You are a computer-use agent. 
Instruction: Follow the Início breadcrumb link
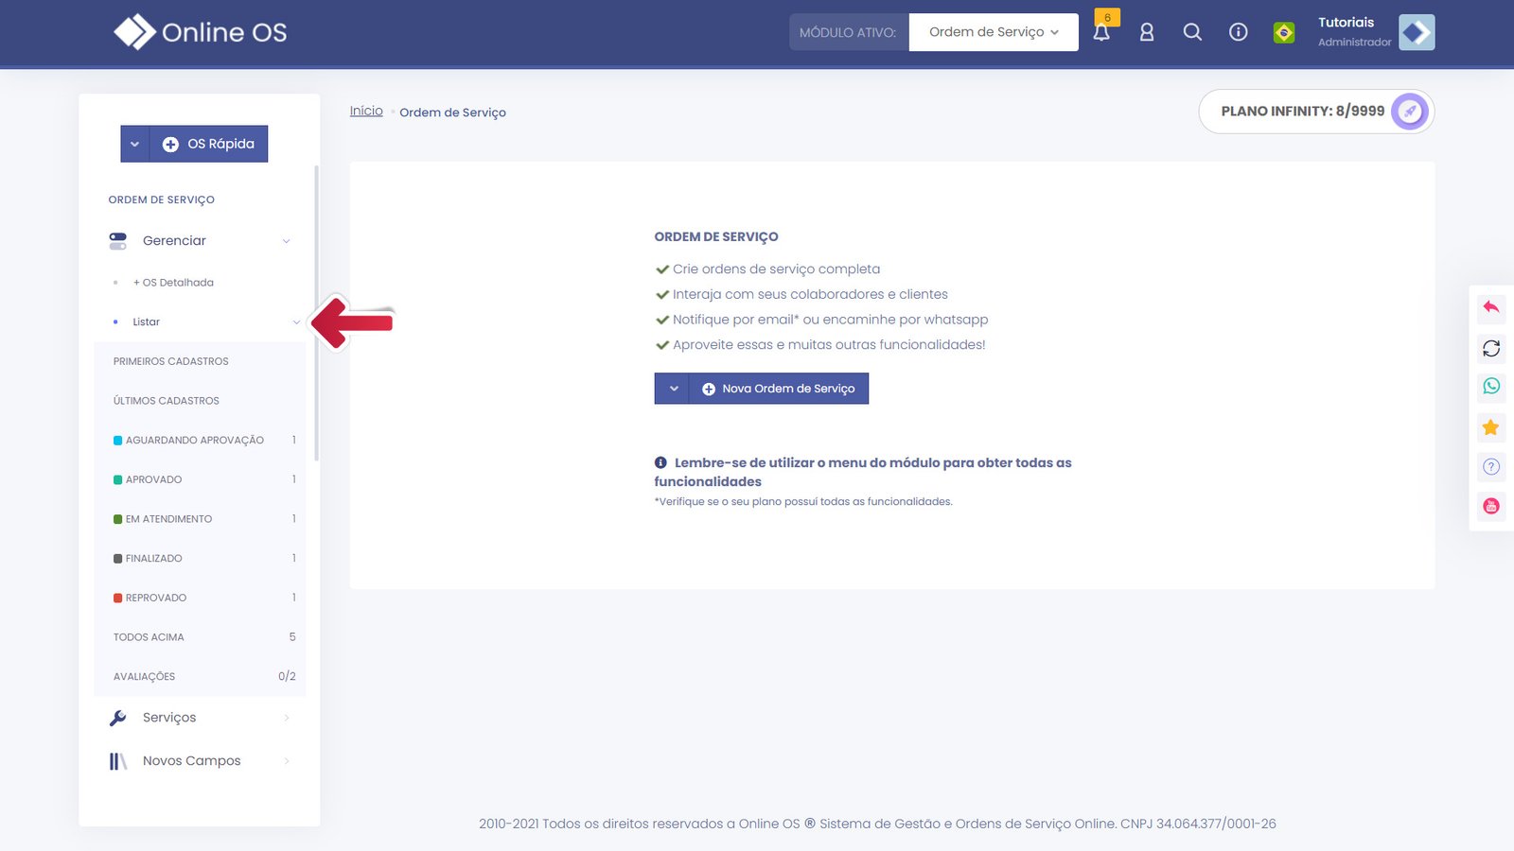pos(366,111)
